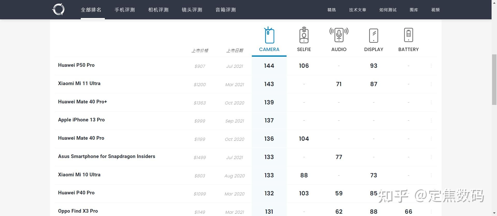Open the 镜头评测 menu item
This screenshot has width=497, height=216.
(x=192, y=10)
